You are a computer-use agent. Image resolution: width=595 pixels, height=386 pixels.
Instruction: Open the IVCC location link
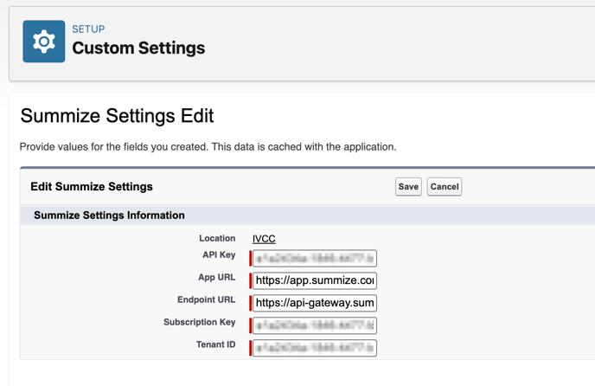tap(264, 239)
